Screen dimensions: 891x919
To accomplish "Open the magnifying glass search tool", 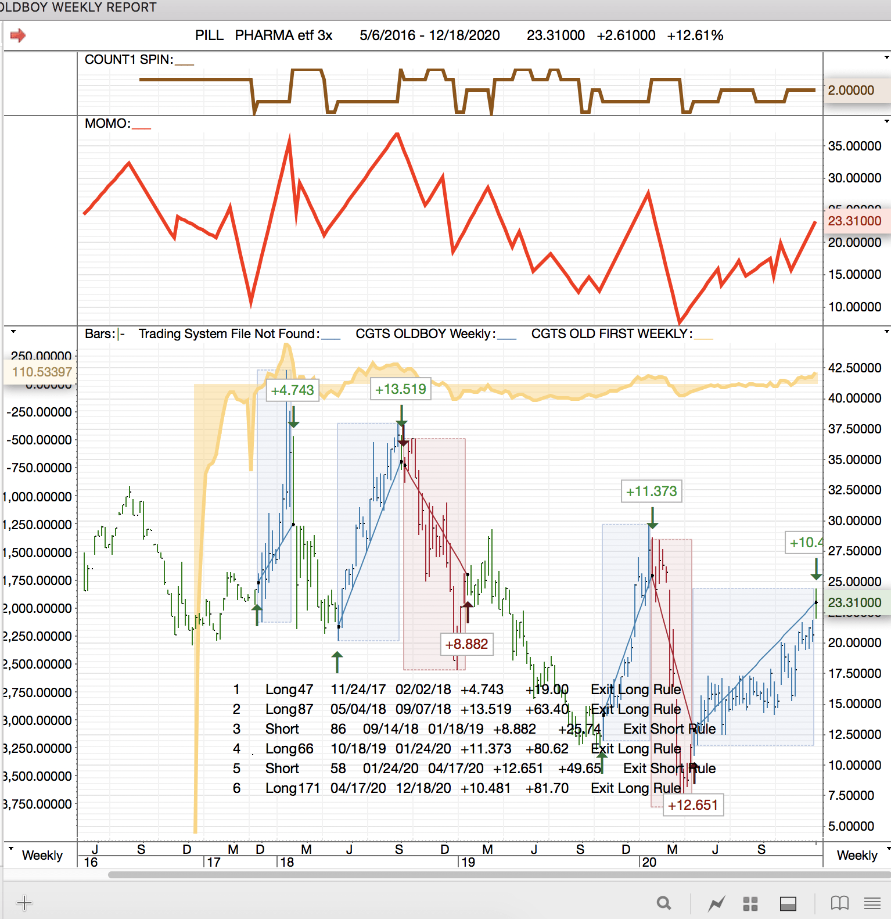I will (x=664, y=903).
